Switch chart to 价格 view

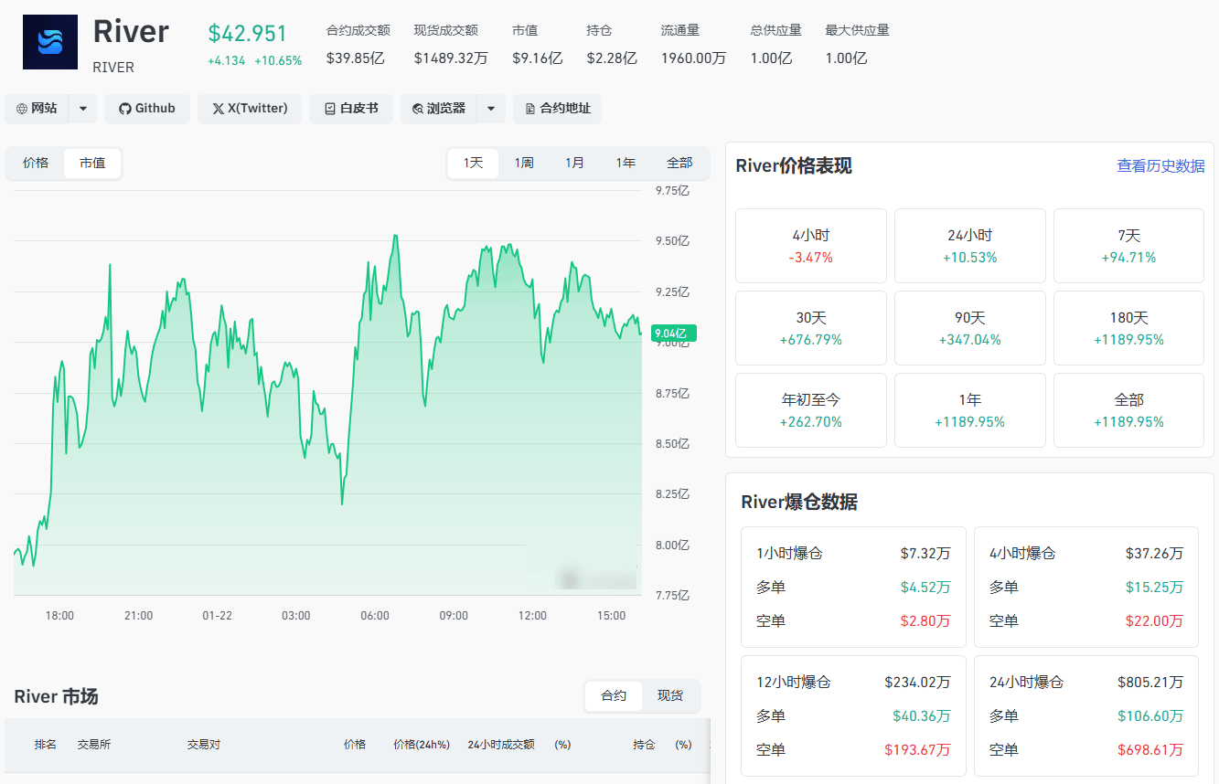click(36, 163)
